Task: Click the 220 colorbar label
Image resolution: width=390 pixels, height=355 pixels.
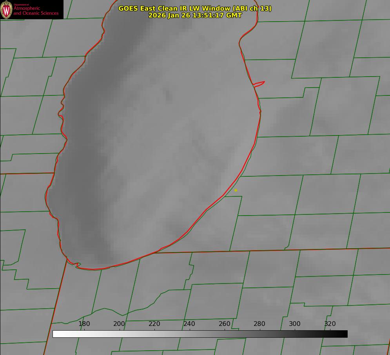Action: 154,324
